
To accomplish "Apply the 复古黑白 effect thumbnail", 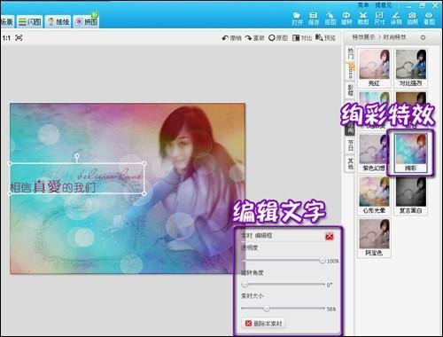I will click(x=411, y=195).
